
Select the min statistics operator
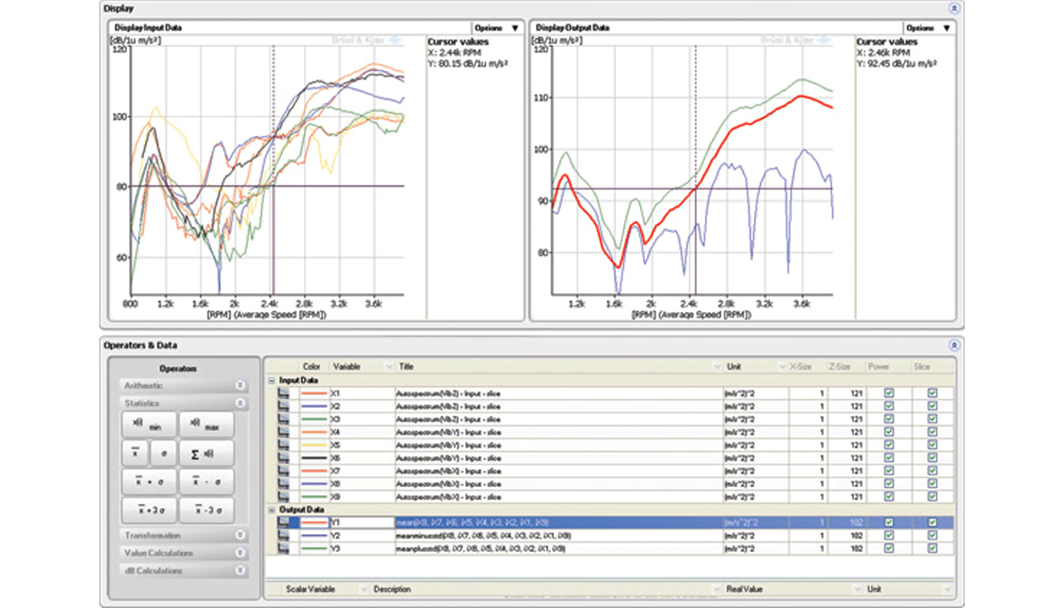[148, 424]
